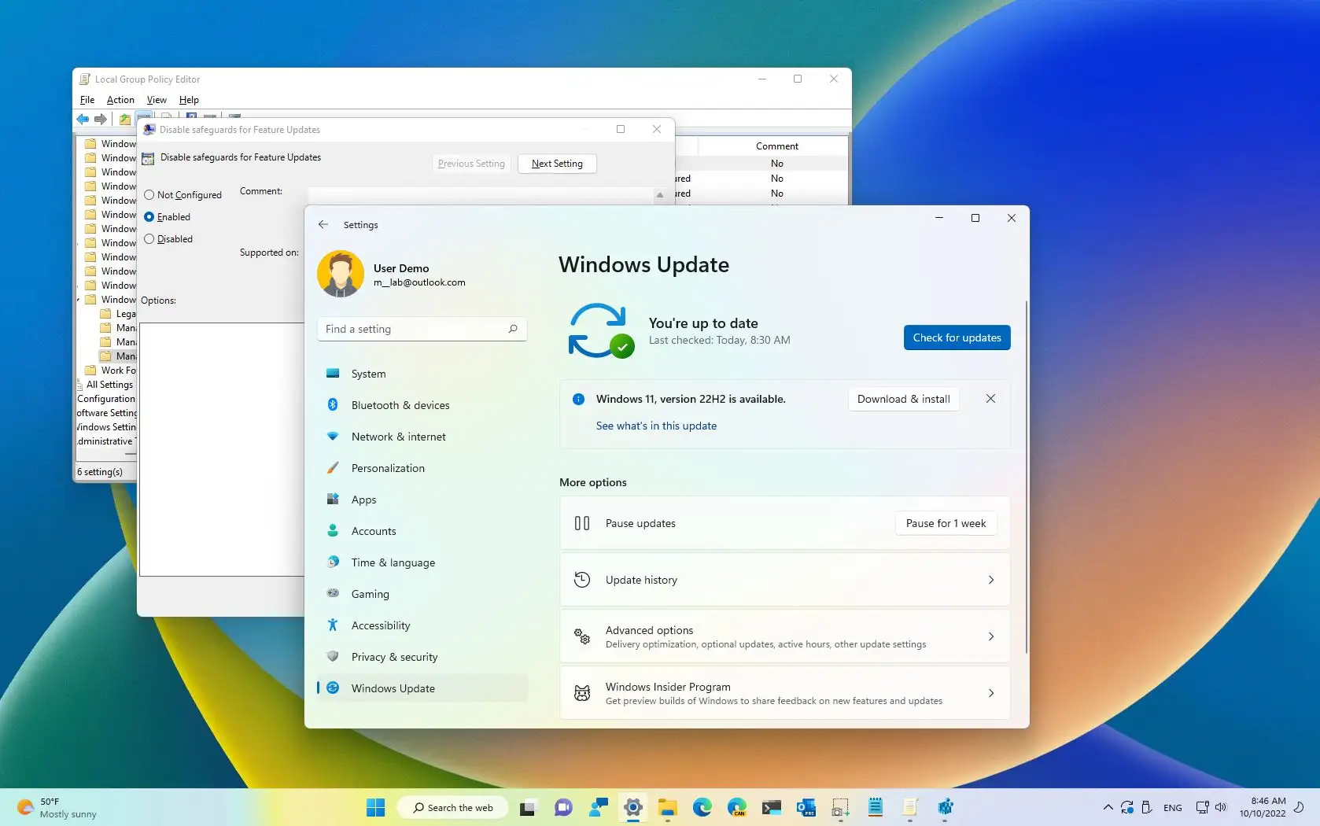Viewport: 1320px width, 826px height.
Task: Open the View menu in Group Policy Editor
Action: 157,100
